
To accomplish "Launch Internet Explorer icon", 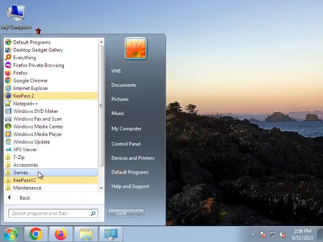I will (x=8, y=88).
